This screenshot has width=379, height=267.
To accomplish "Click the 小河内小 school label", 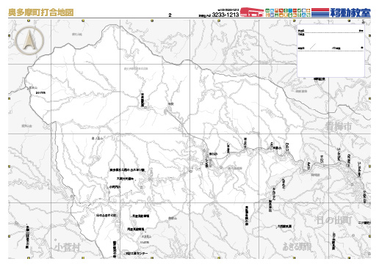I will [115, 187].
